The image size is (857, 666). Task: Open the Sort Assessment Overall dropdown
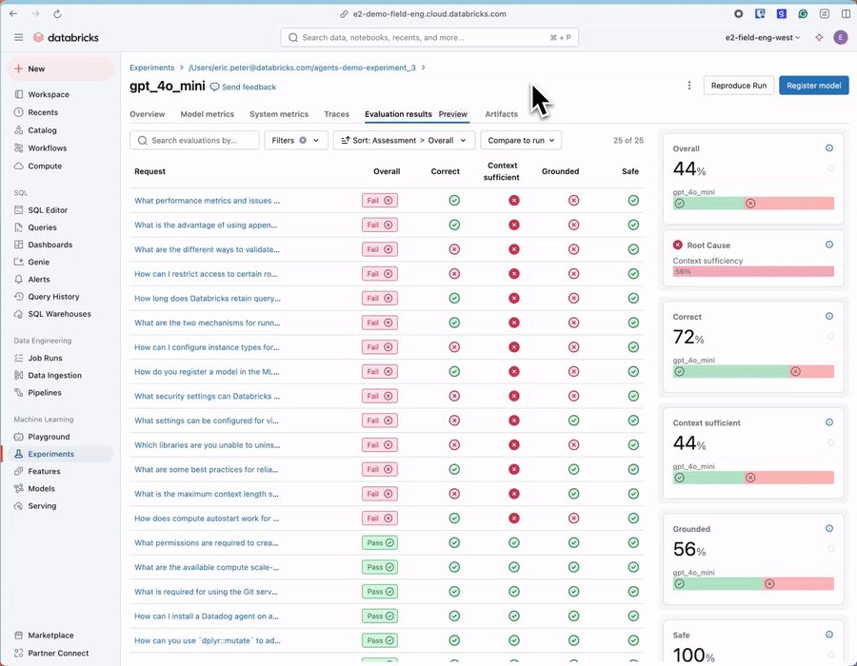point(404,140)
